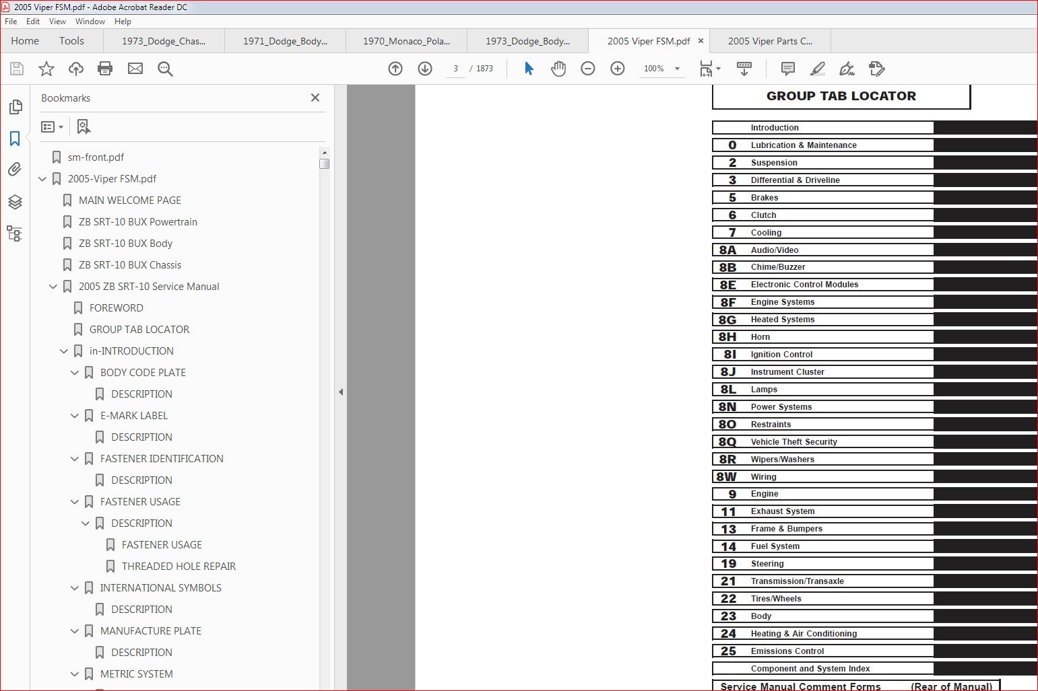Zoom out with the minus icon
Image resolution: width=1038 pixels, height=691 pixels.
pyautogui.click(x=588, y=69)
